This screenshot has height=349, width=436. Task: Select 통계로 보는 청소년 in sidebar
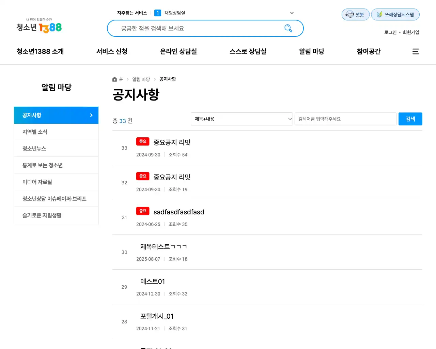click(x=56, y=165)
